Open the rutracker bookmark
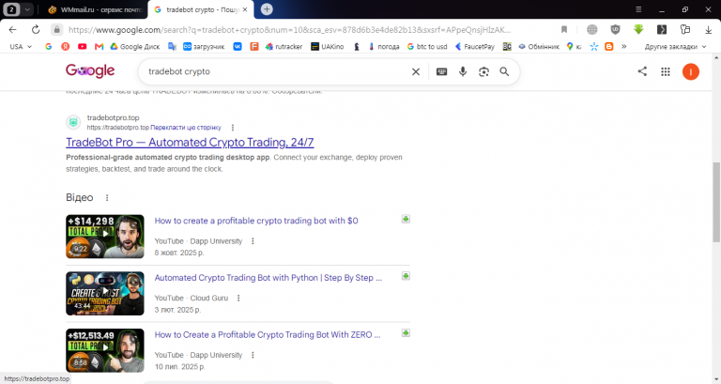This screenshot has width=721, height=384. (284, 46)
